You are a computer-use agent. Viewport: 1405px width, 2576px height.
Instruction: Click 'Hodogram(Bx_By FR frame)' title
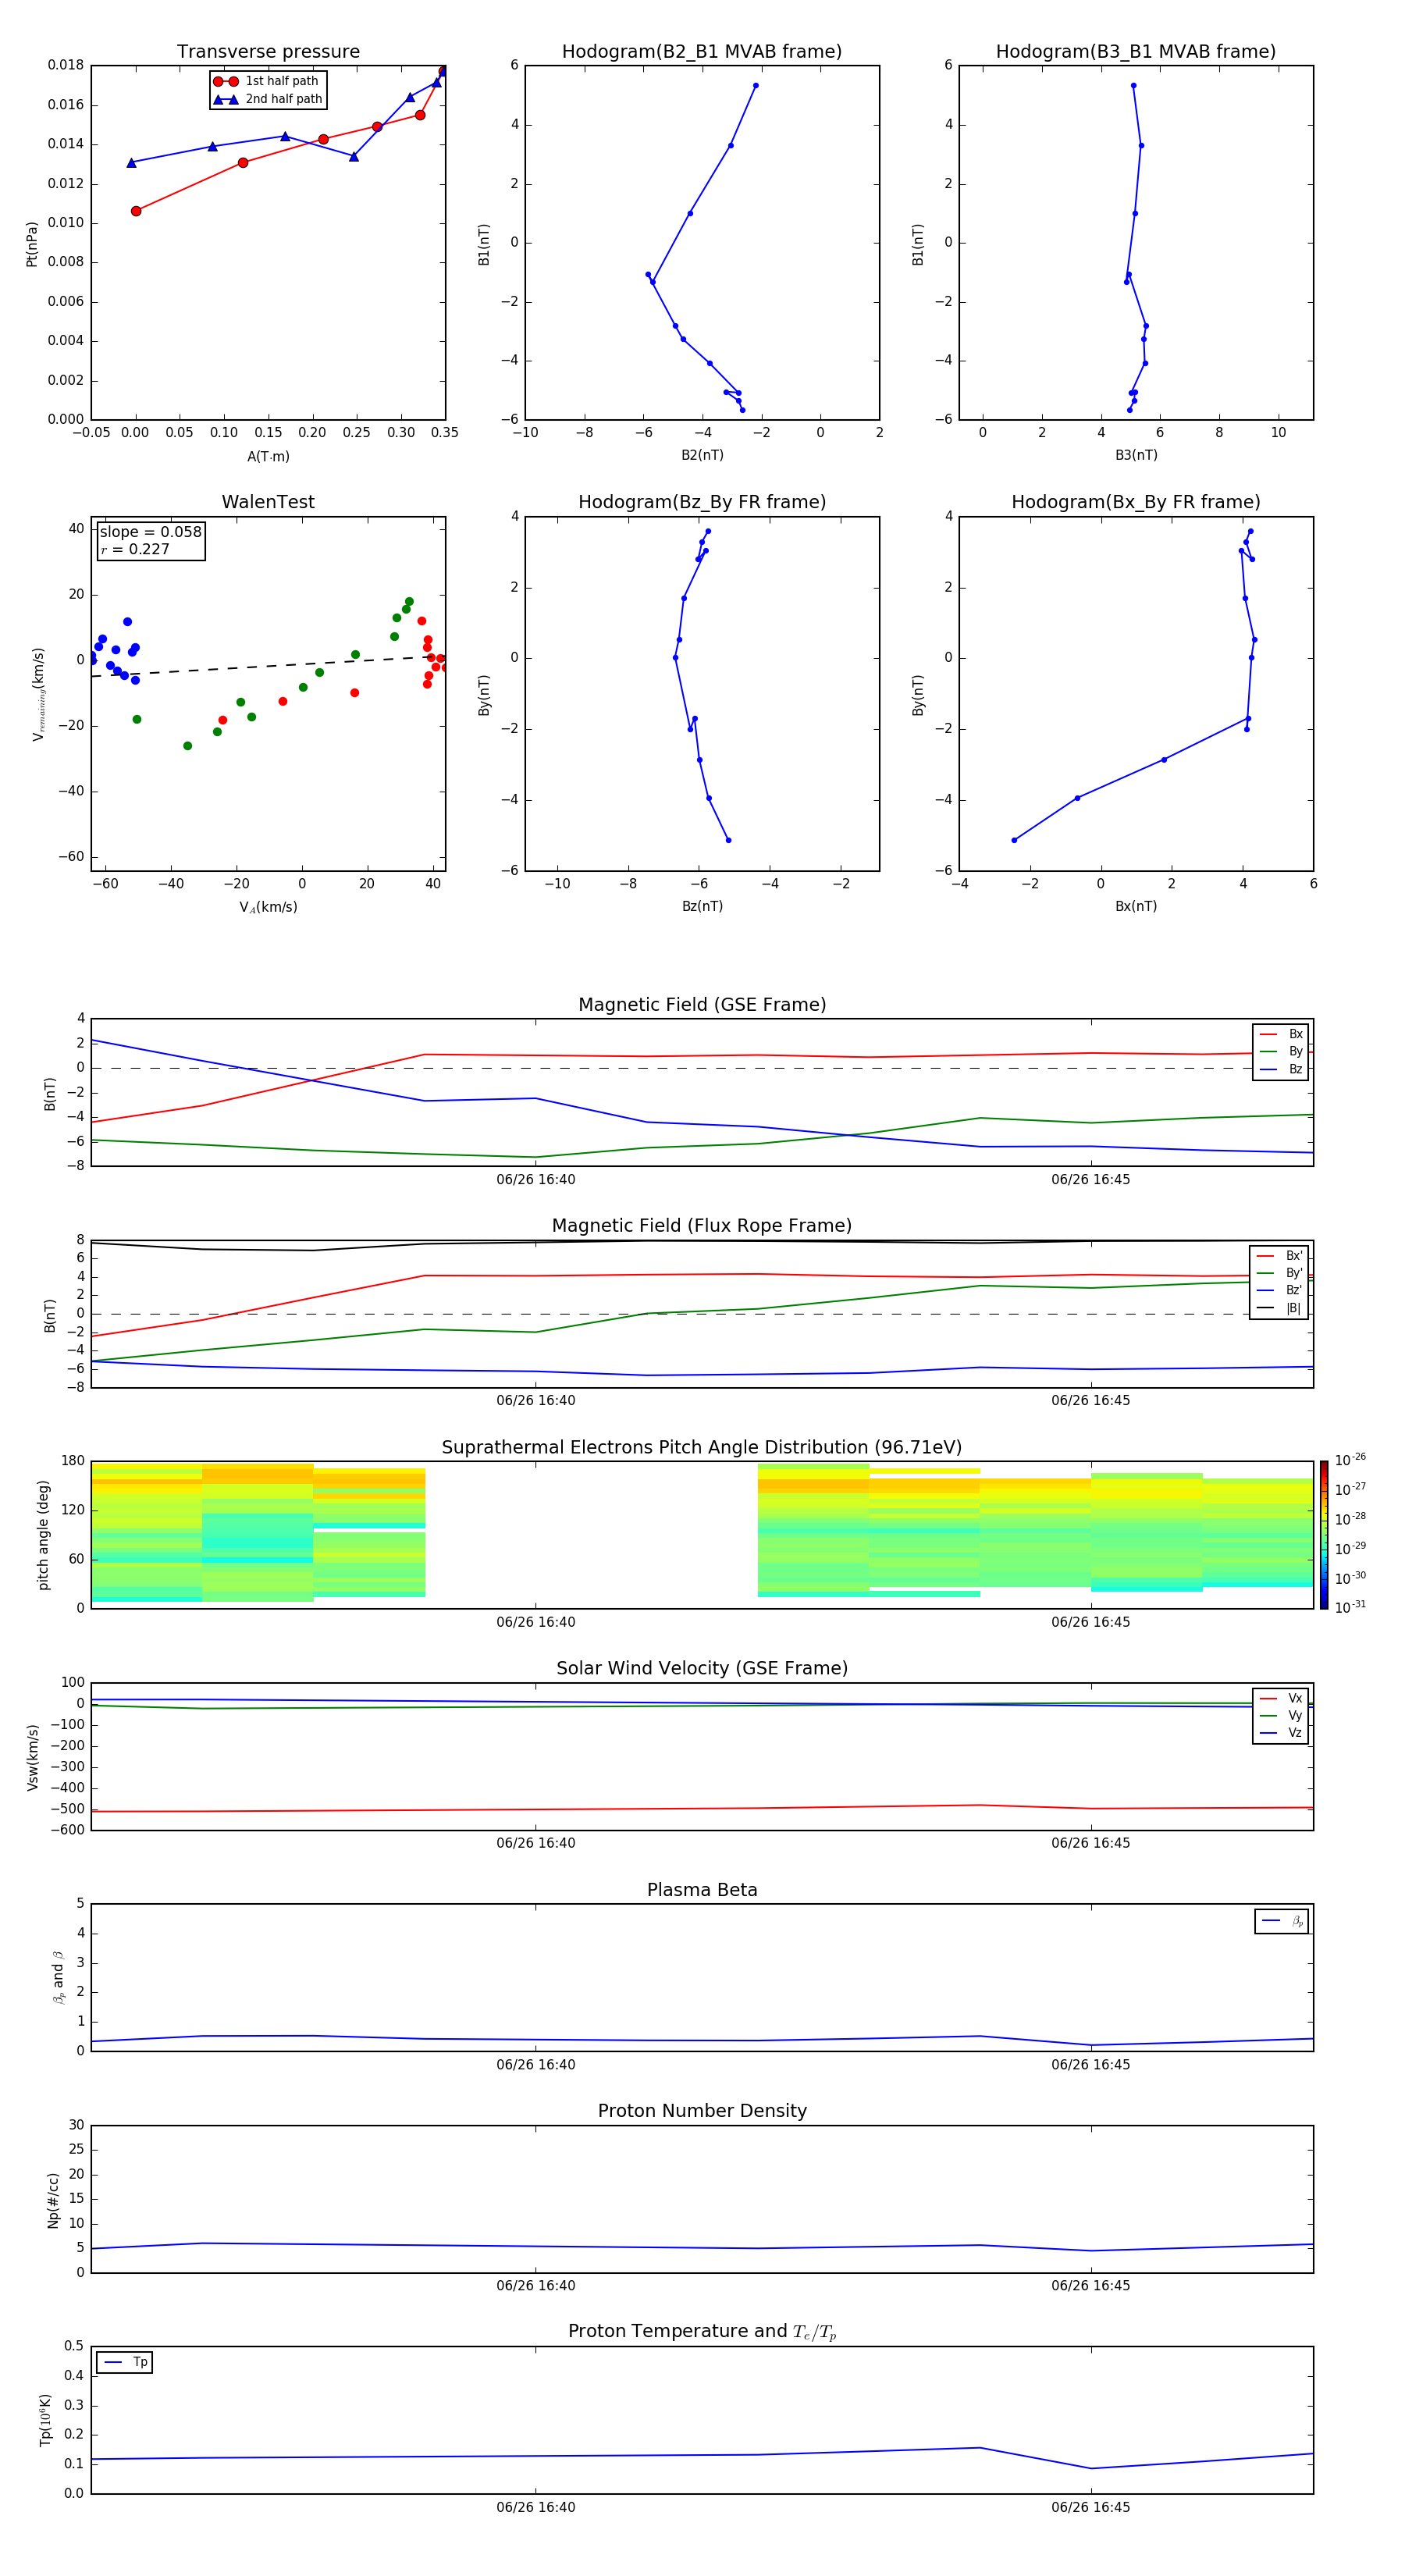pyautogui.click(x=1136, y=502)
